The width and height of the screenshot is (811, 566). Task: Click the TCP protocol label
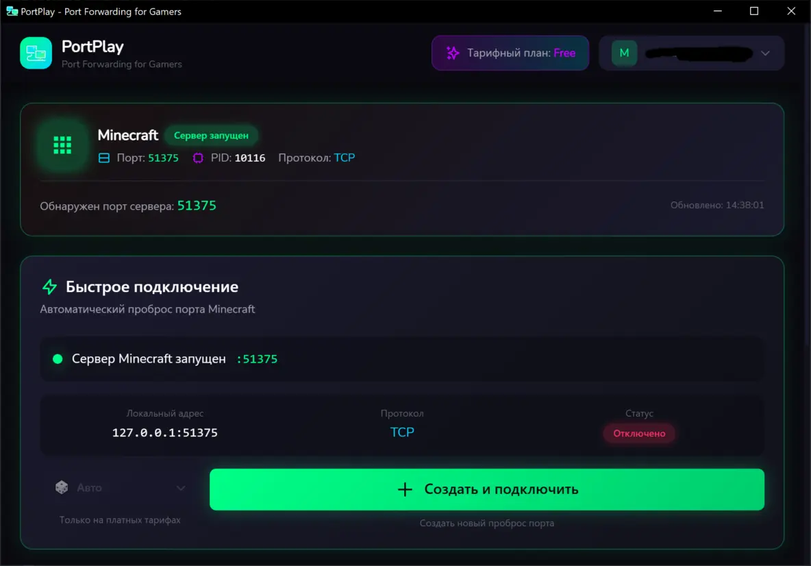click(x=402, y=432)
